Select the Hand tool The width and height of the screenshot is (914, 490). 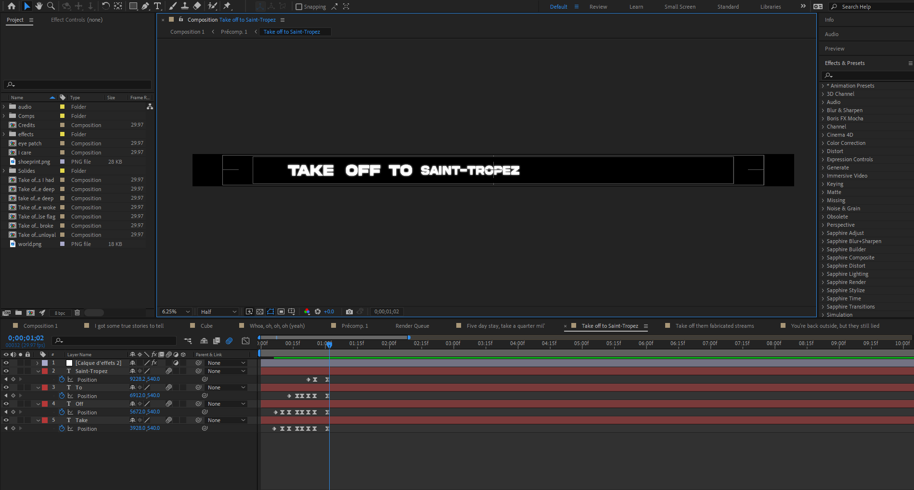coord(39,6)
